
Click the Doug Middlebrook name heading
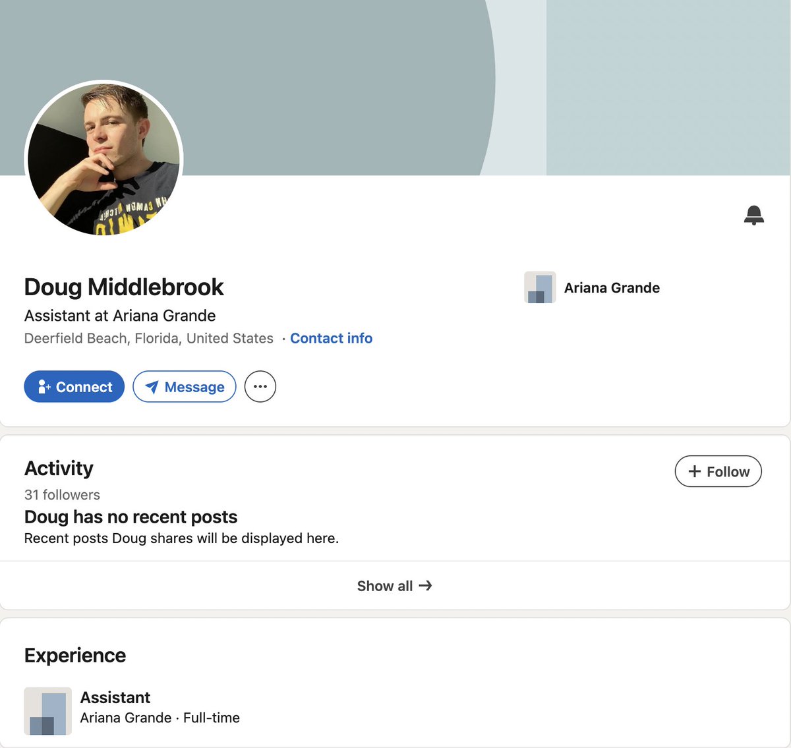(x=124, y=287)
